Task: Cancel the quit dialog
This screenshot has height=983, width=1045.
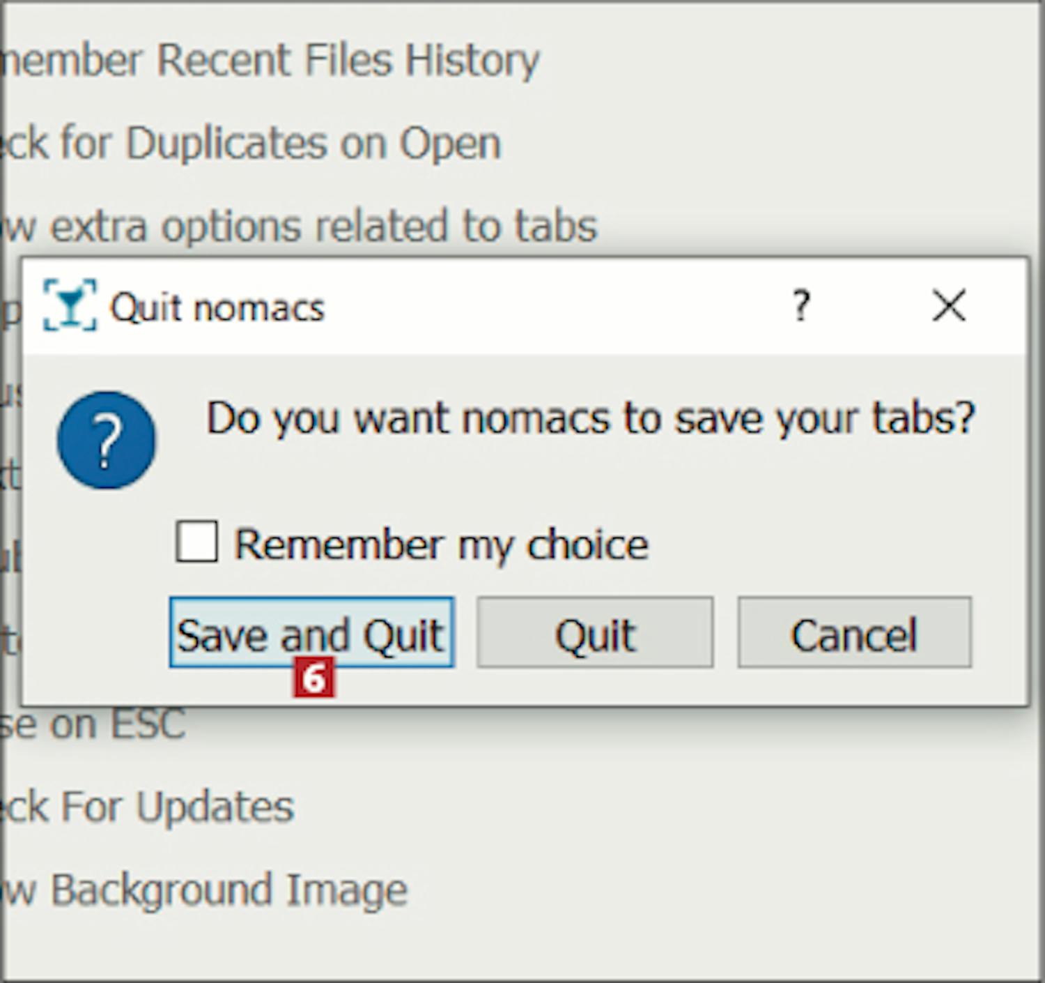Action: point(854,633)
